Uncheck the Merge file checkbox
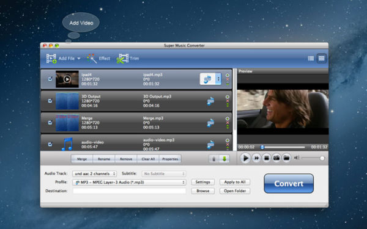 [50, 123]
